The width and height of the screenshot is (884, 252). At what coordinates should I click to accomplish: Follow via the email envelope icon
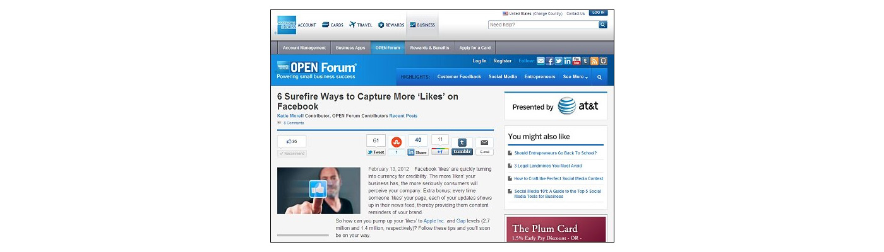click(x=541, y=61)
